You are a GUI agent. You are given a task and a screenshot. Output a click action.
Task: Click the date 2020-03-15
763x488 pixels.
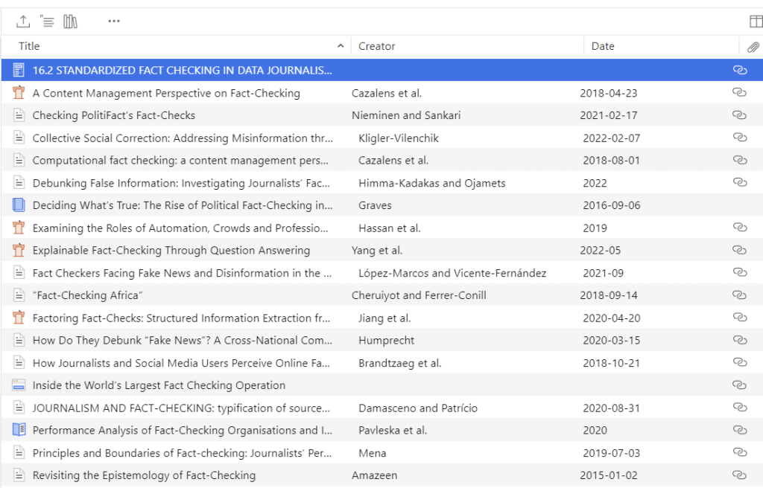pyautogui.click(x=612, y=340)
